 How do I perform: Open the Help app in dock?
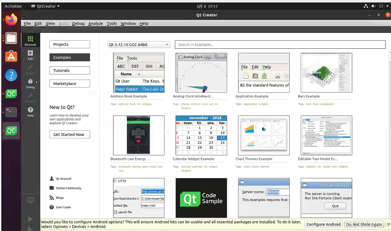(x=11, y=75)
